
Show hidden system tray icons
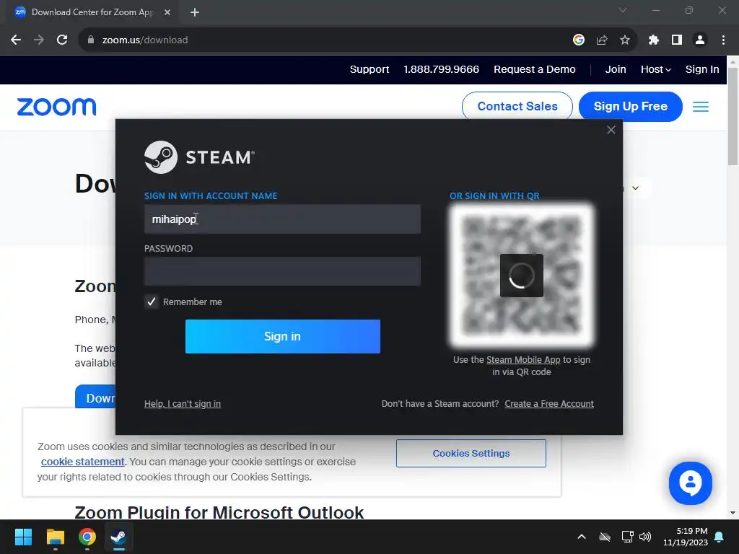582,537
